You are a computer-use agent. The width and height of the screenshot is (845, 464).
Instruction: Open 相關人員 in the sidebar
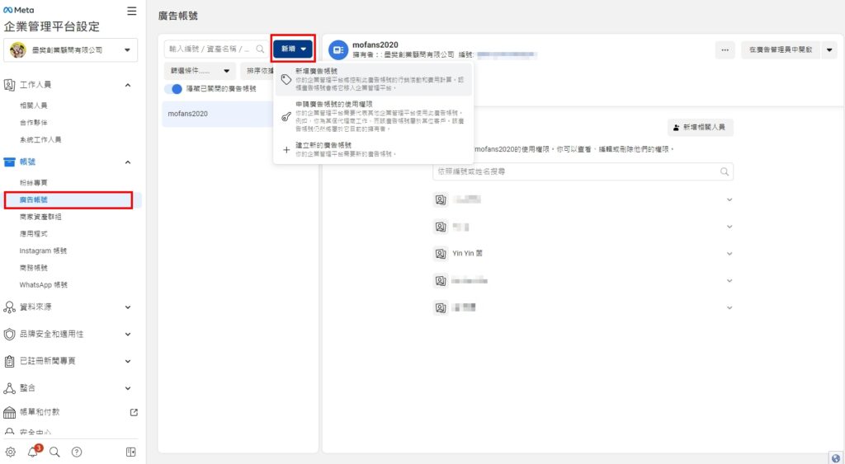(33, 105)
